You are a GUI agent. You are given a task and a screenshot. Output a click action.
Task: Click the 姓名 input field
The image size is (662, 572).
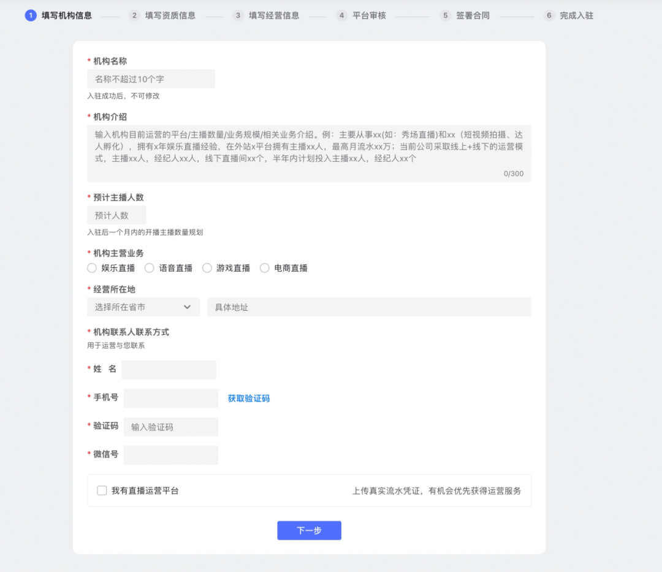(x=169, y=370)
